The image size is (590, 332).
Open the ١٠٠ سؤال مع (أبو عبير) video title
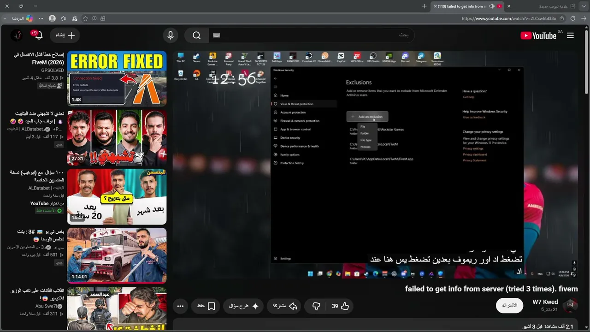tap(37, 176)
